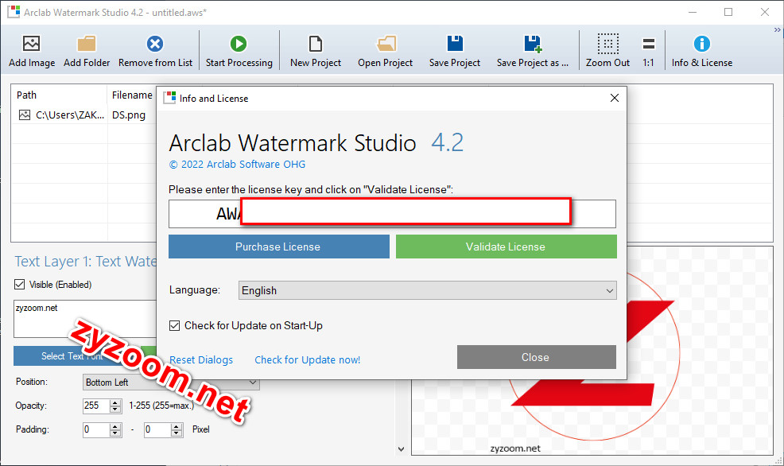Viewport: 784px width, 466px height.
Task: Increase first Padding value with up arrow
Action: [x=115, y=426]
